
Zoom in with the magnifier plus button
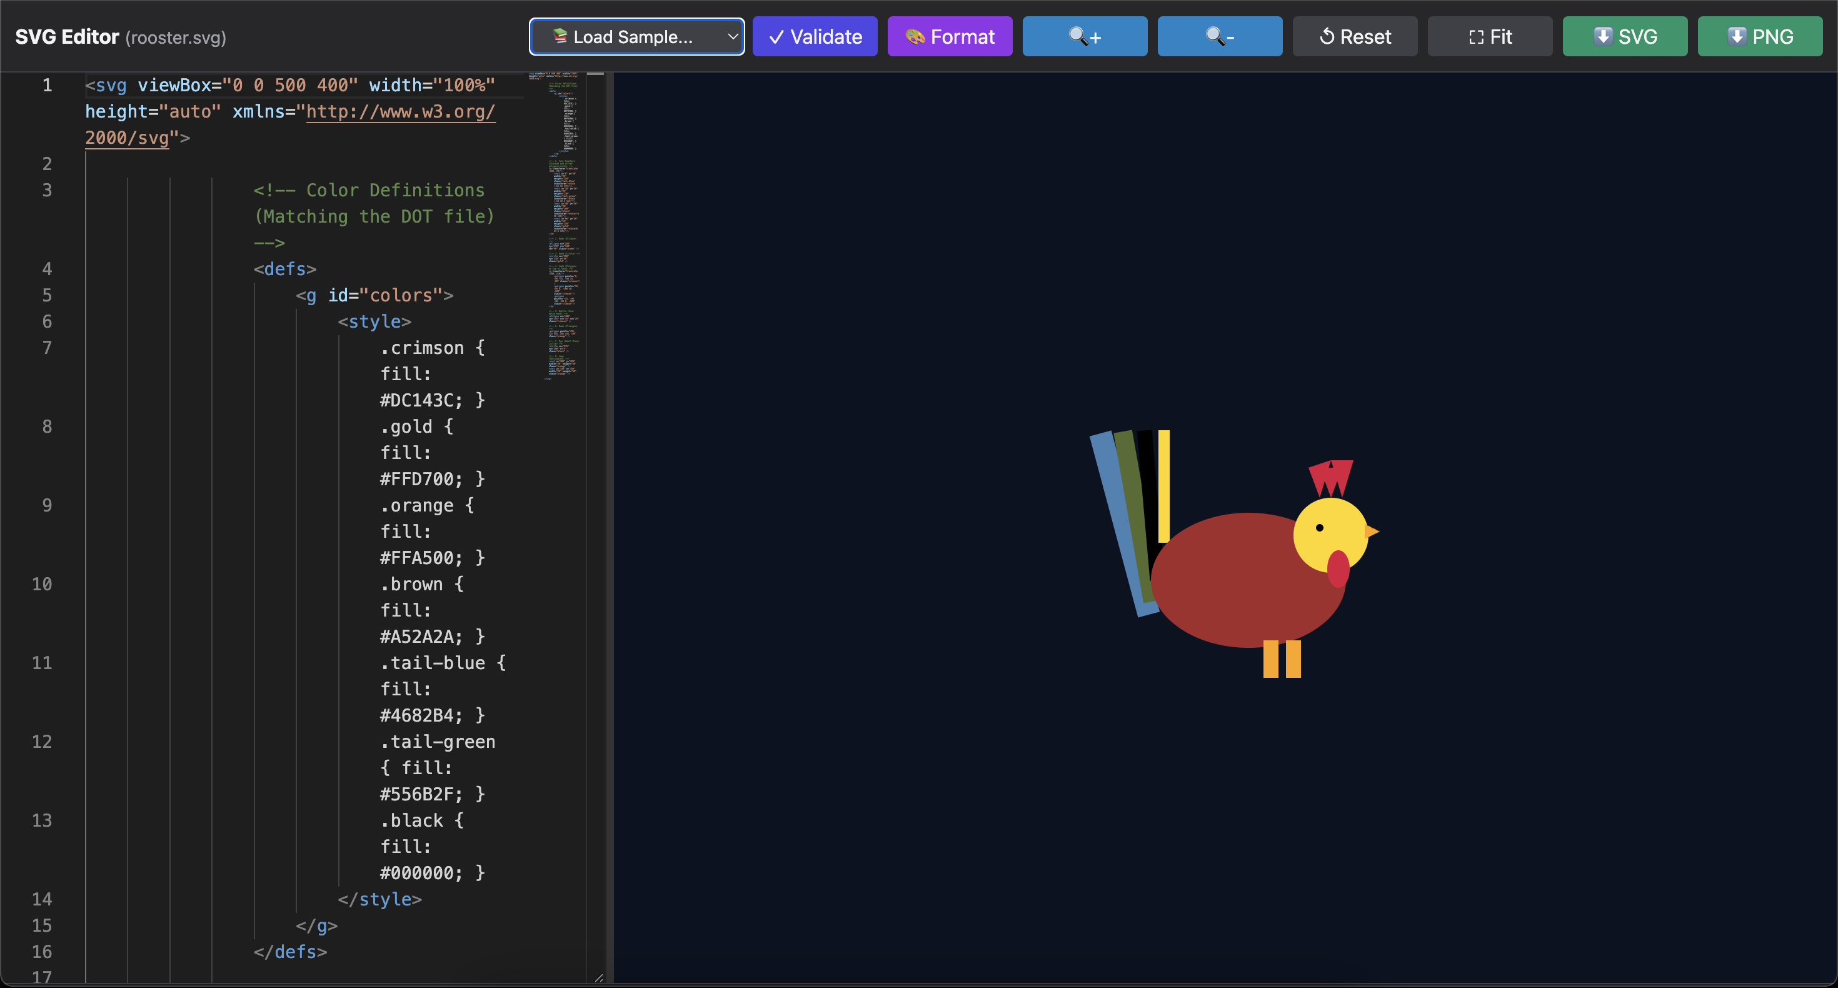click(1085, 36)
